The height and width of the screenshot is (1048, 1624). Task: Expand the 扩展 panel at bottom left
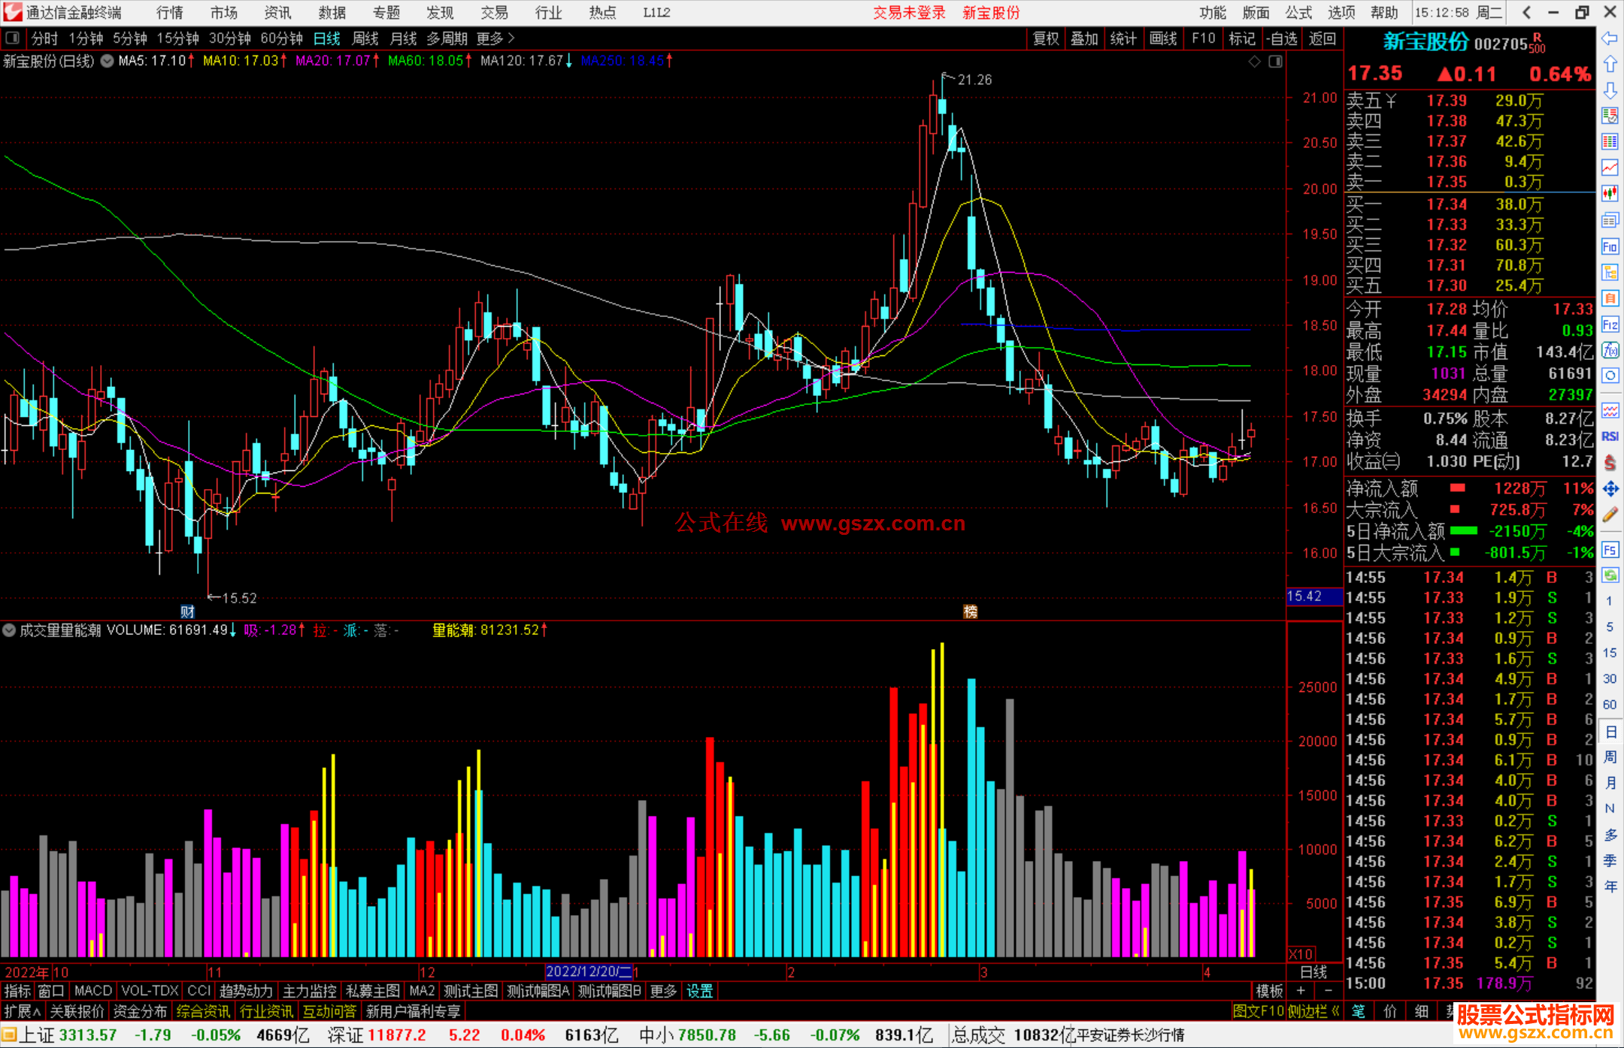(22, 1011)
